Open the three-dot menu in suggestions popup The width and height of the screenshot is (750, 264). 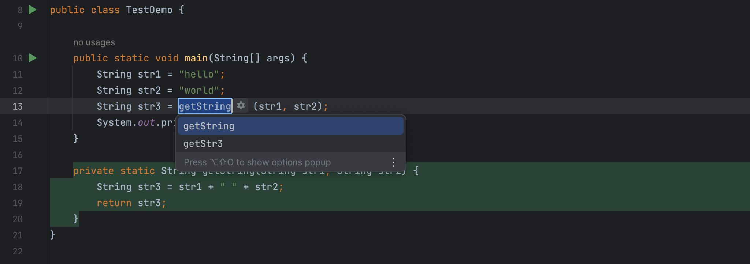coord(393,162)
